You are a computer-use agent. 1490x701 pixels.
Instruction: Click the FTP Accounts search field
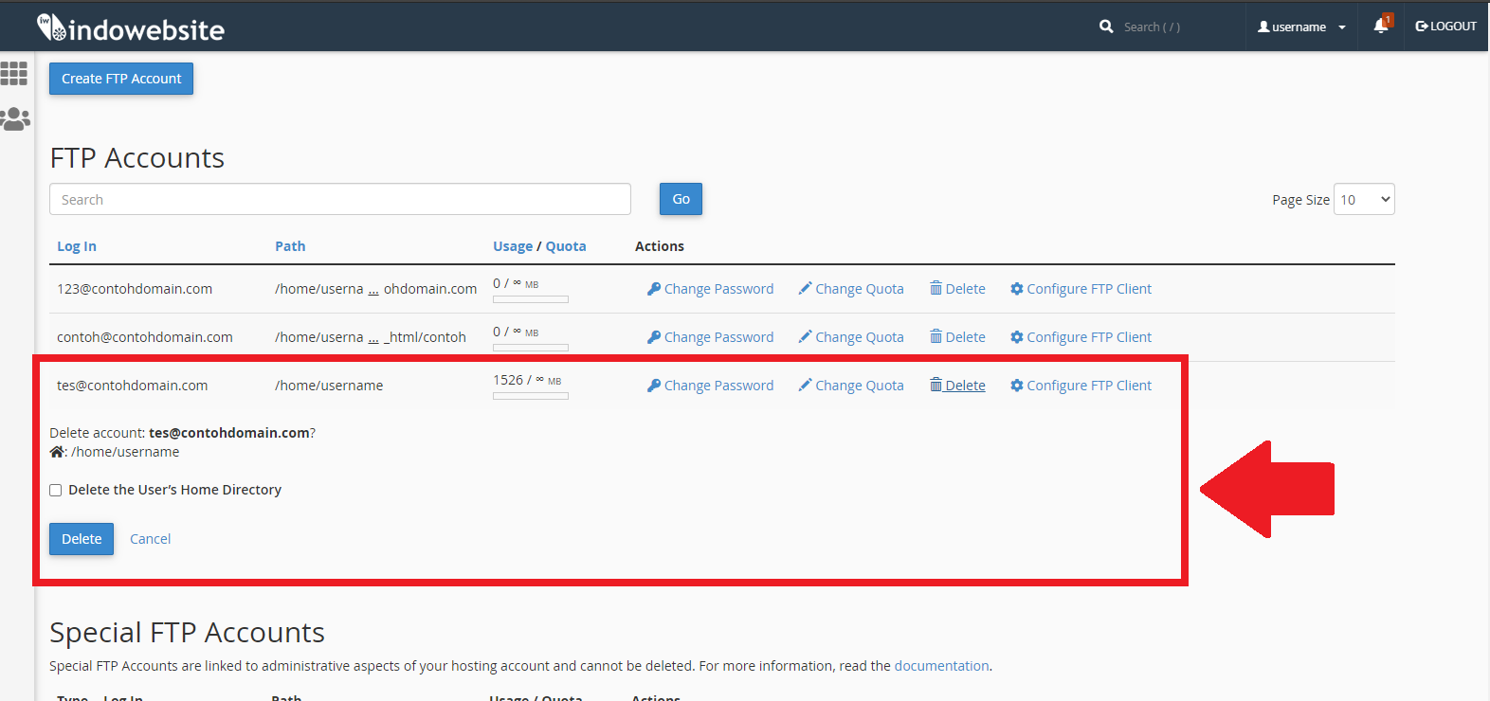click(x=339, y=199)
